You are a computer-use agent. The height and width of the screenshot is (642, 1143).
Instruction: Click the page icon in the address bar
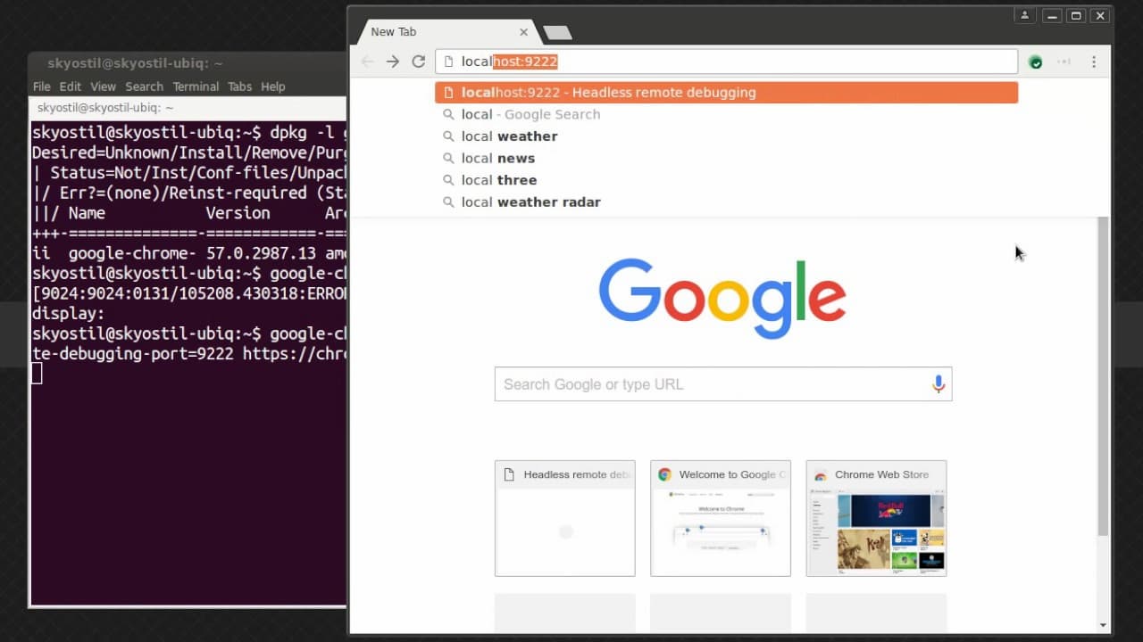tap(448, 62)
